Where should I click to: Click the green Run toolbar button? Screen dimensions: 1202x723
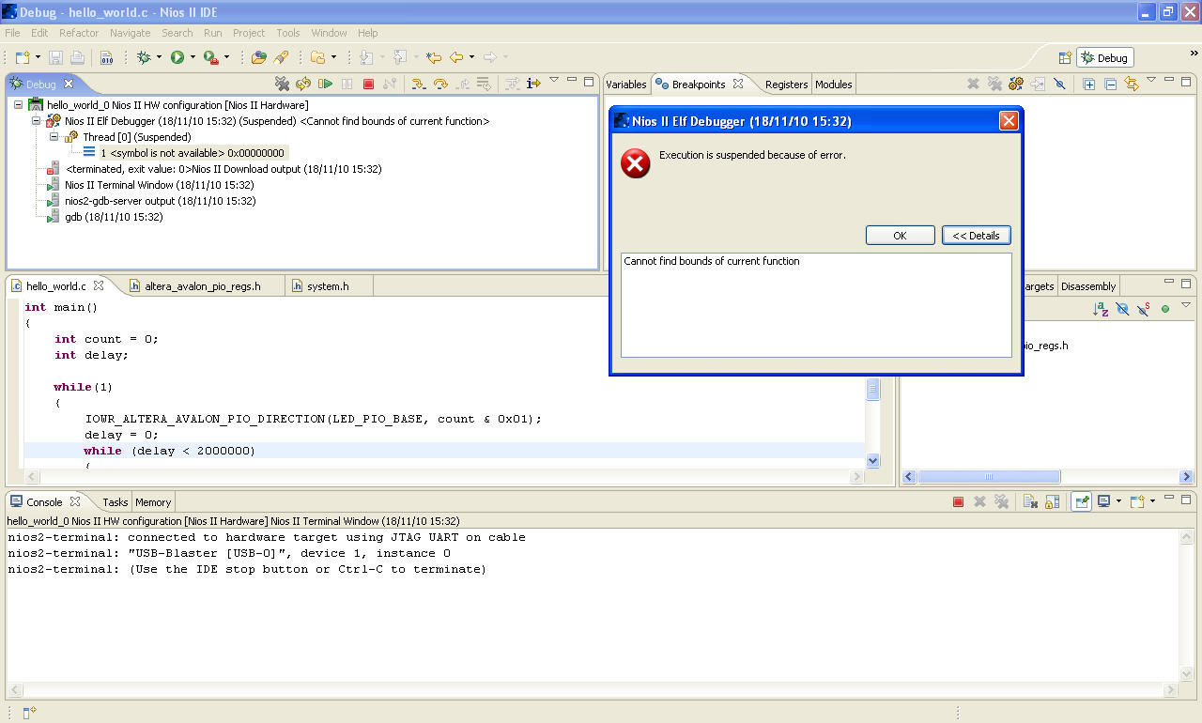point(177,57)
